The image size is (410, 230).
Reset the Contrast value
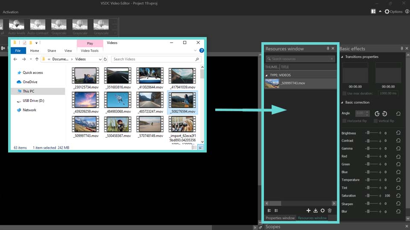coord(398,141)
